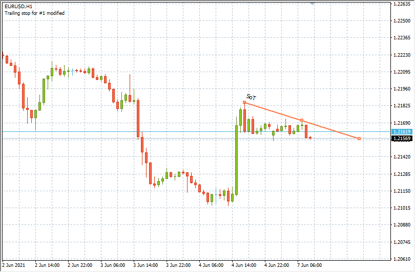The height and width of the screenshot is (272, 415).
Task: Click the blue 1.21619 price label
Action: (402, 132)
